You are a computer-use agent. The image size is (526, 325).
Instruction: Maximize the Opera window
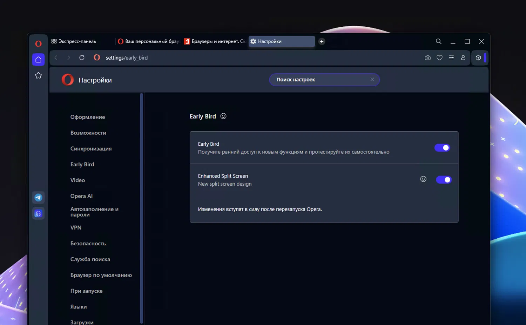coord(467,41)
